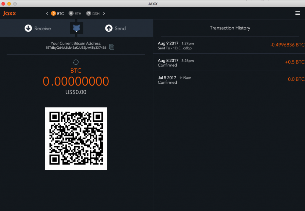Viewport: 305px width, 211px height.
Task: Click the Your Current Bitcoin Address label
Action: point(76,43)
